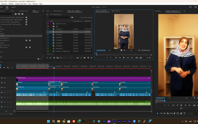Hide the Adjustment Layer video track

tap(5, 78)
